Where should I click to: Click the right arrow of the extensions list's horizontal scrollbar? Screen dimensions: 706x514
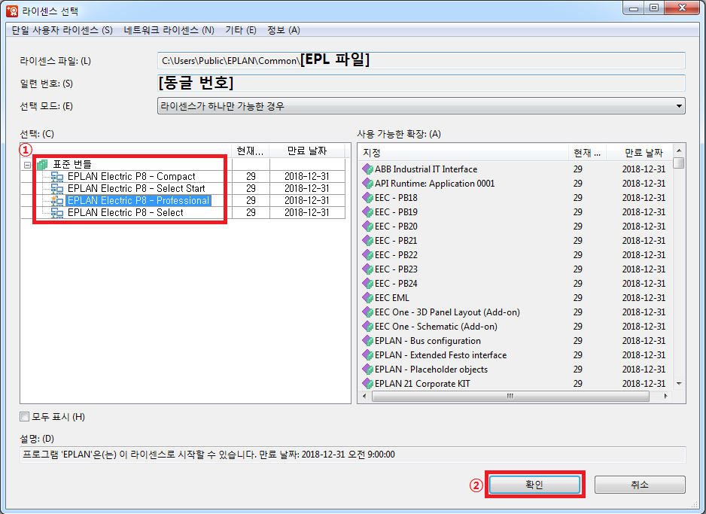pos(665,396)
